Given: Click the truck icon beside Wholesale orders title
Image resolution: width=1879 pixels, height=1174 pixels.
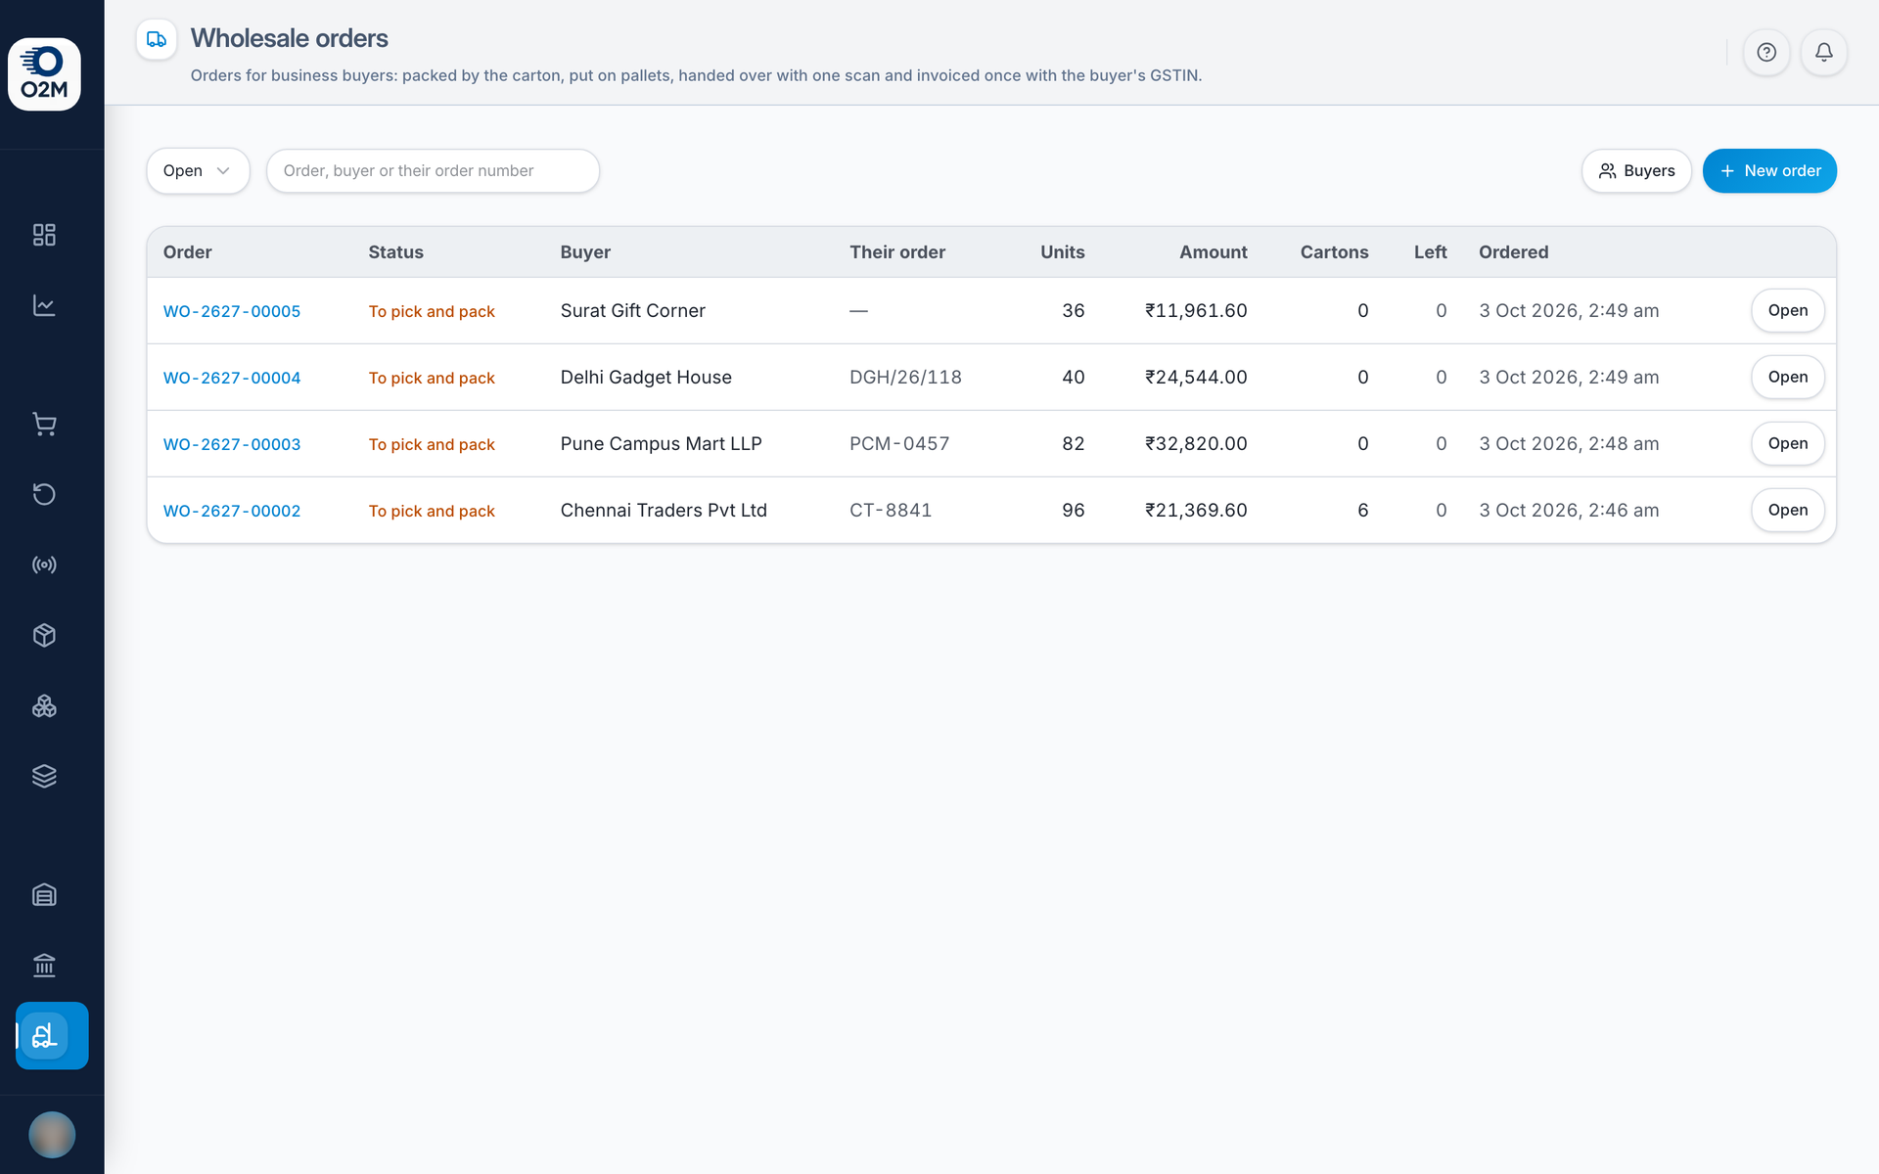Looking at the screenshot, I should [157, 39].
